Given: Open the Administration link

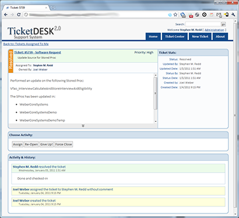Looking at the screenshot, I should [x=215, y=30].
